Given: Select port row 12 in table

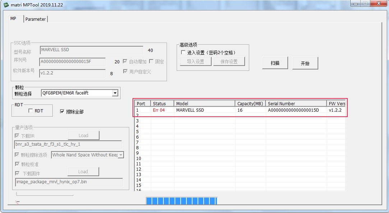Looking at the screenshot, I should [x=240, y=169].
